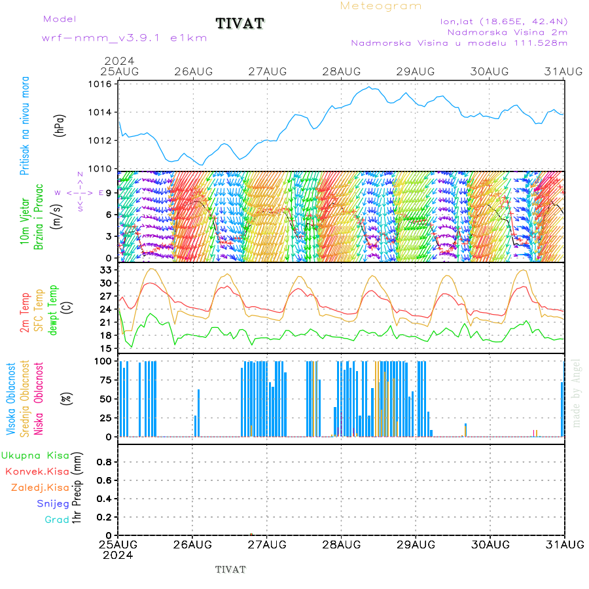Click the green "dewpt Temp" label

pyautogui.click(x=52, y=310)
